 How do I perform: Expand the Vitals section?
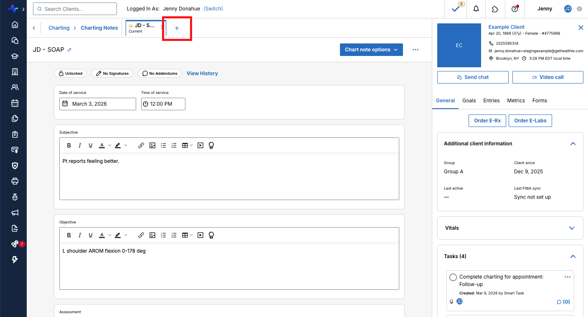(x=572, y=228)
